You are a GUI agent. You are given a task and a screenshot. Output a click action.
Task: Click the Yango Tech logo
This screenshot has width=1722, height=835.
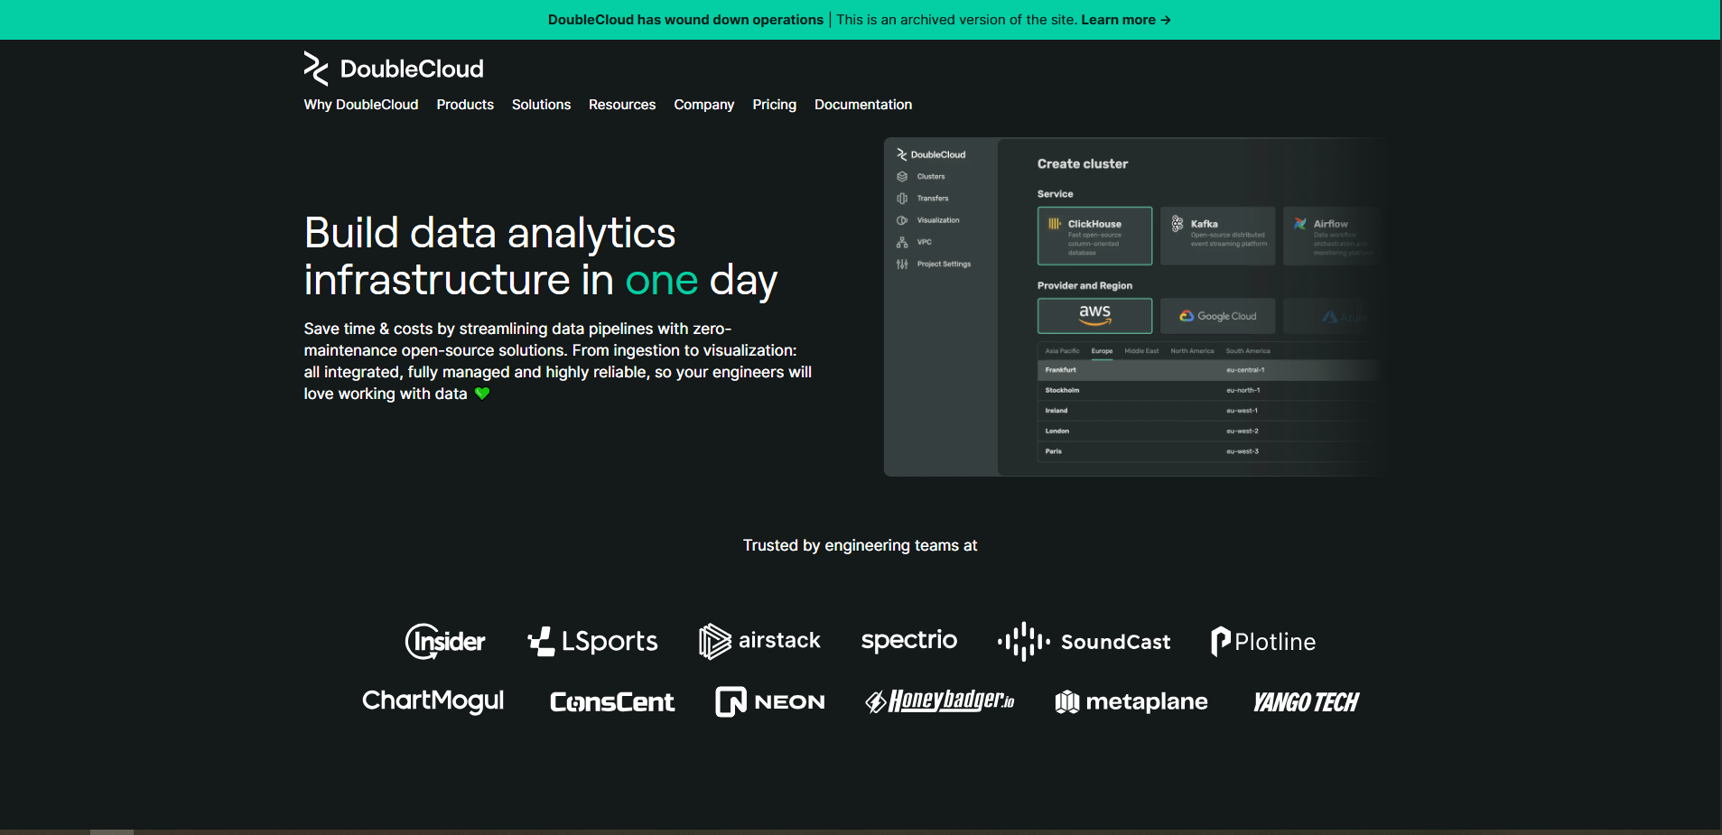click(x=1306, y=702)
